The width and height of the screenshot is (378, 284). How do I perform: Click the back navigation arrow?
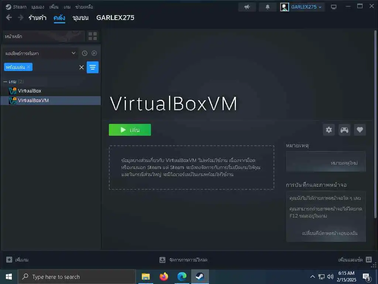coord(9,17)
